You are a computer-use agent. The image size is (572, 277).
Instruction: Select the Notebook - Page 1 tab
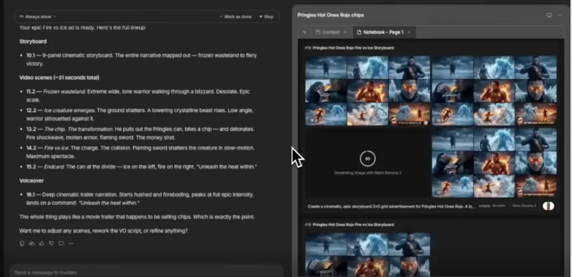(380, 32)
